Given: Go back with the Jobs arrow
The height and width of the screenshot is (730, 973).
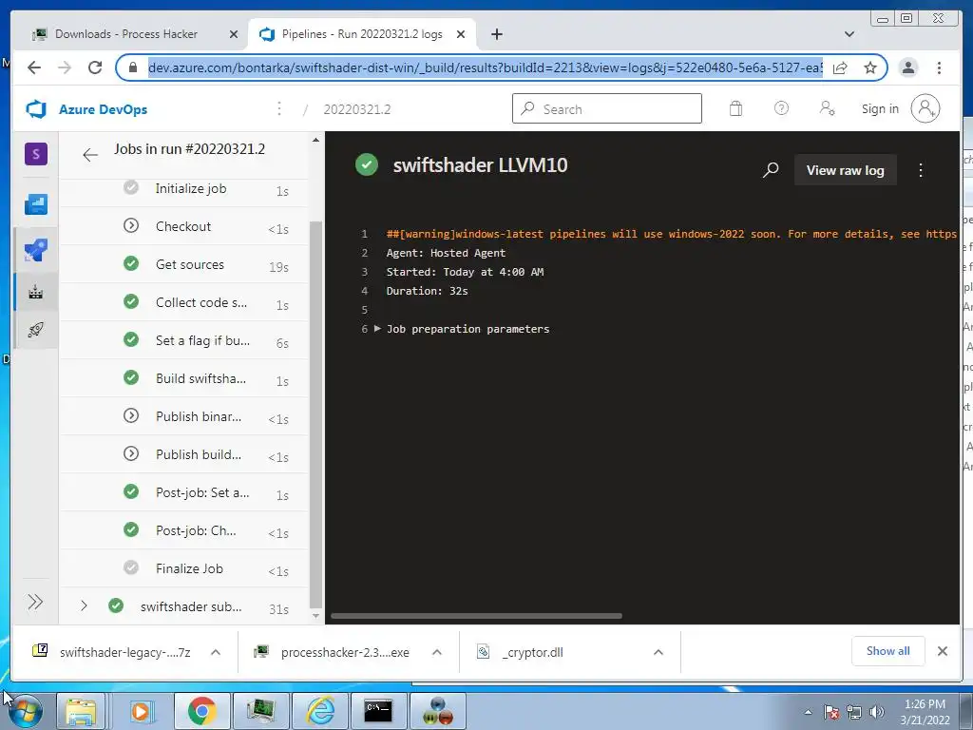Looking at the screenshot, I should pyautogui.click(x=90, y=155).
